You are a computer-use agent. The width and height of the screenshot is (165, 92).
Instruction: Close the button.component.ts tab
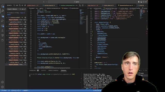tap(77, 5)
